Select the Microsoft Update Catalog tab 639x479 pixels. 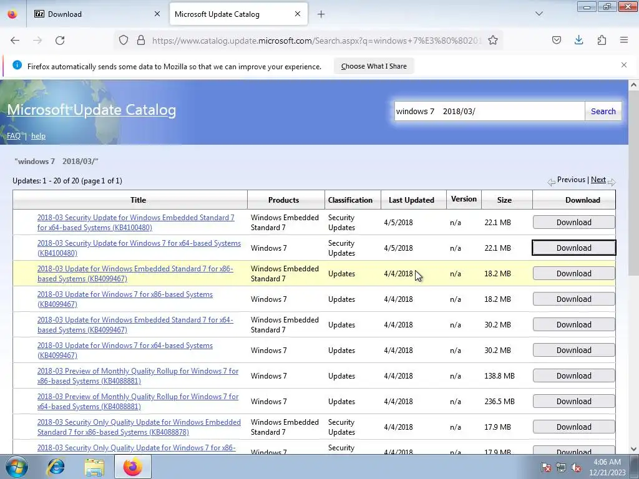click(x=239, y=14)
